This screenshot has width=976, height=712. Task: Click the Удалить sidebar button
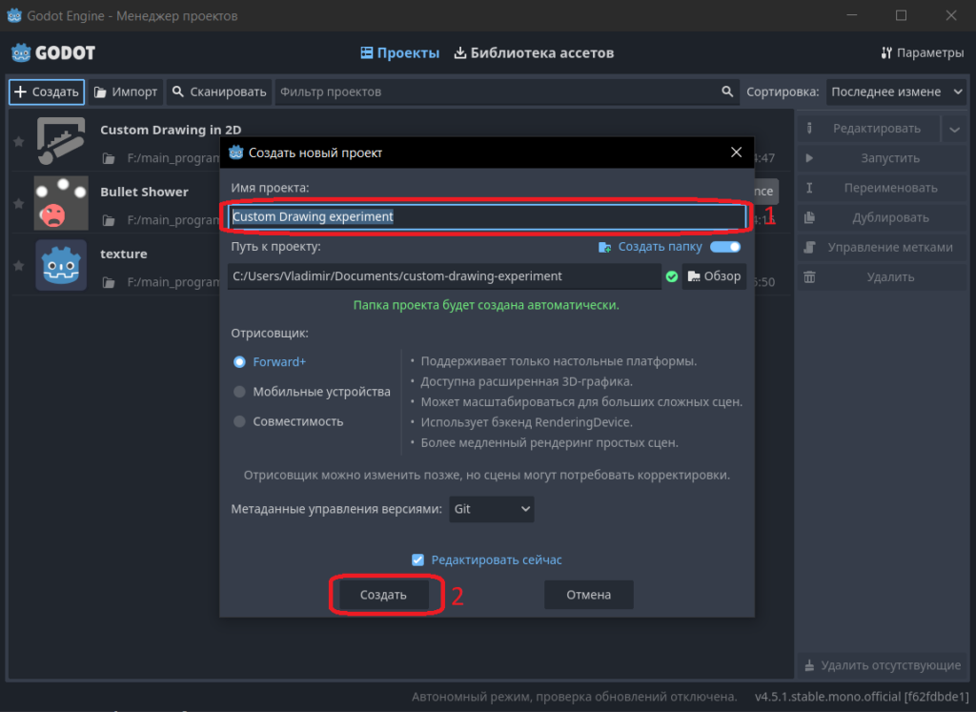[x=883, y=277]
